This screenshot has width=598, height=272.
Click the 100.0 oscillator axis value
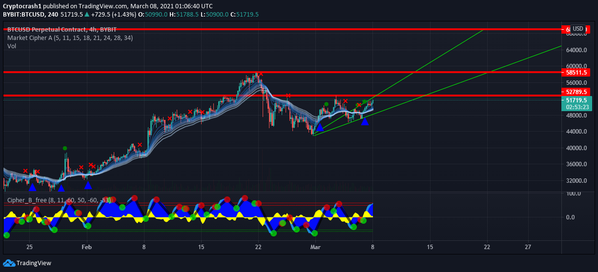coord(573,194)
